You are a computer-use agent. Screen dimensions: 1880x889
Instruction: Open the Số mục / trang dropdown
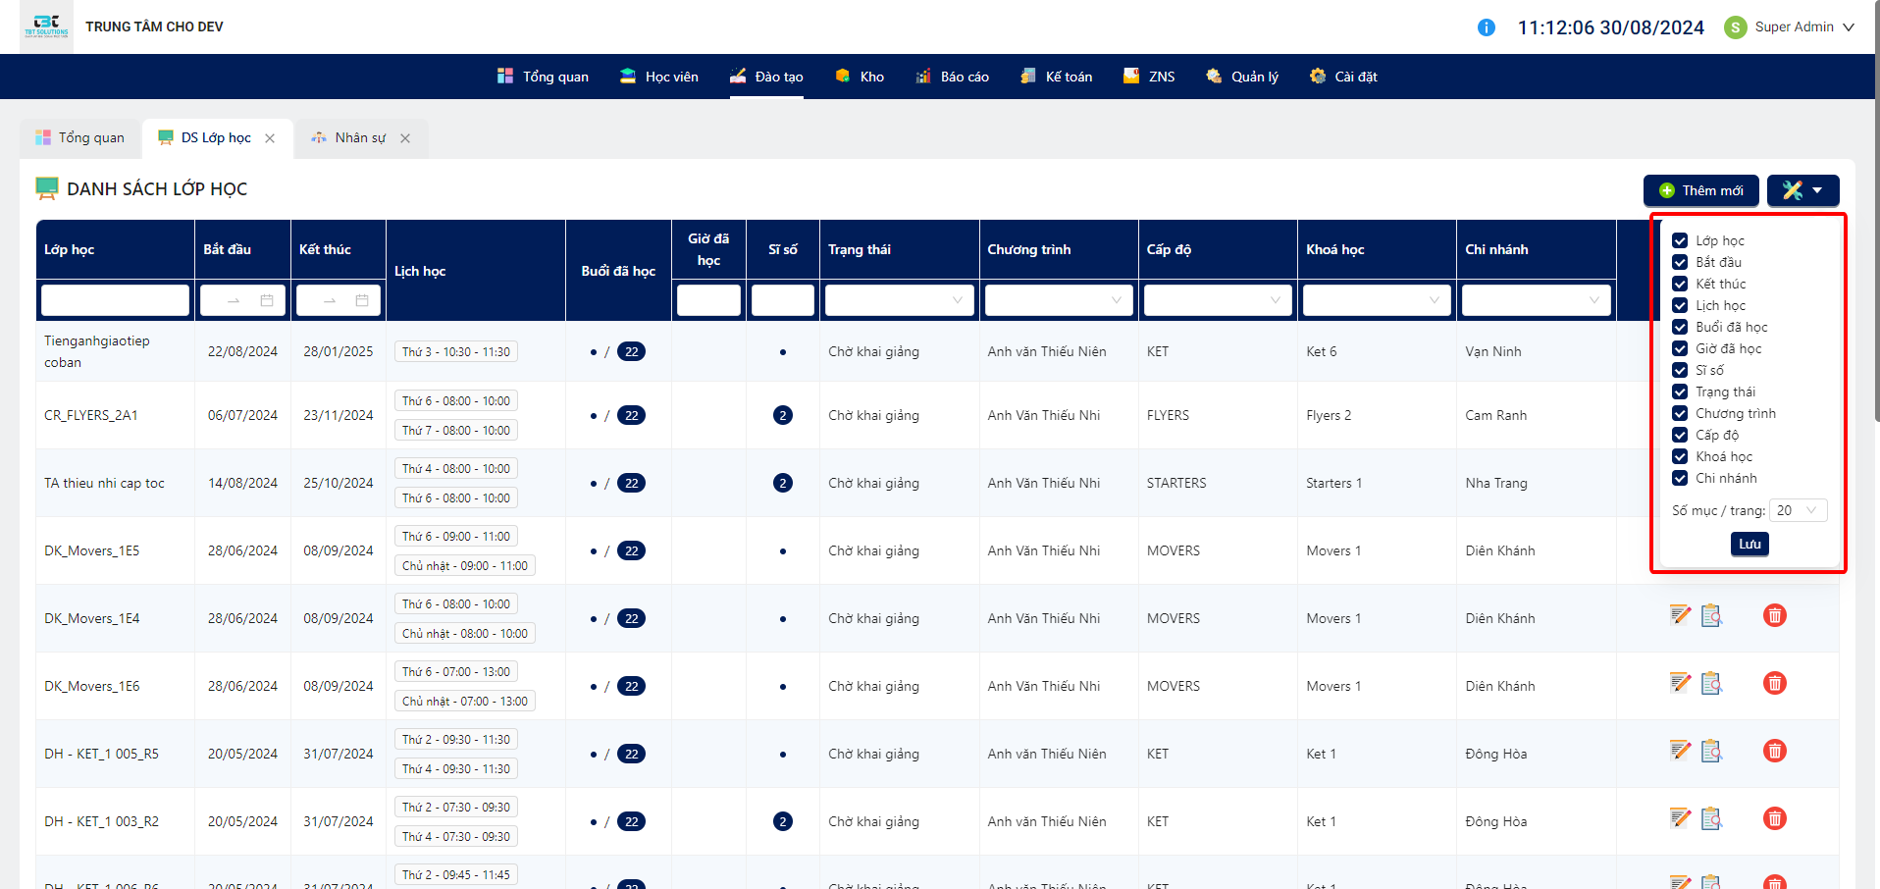tap(1798, 510)
